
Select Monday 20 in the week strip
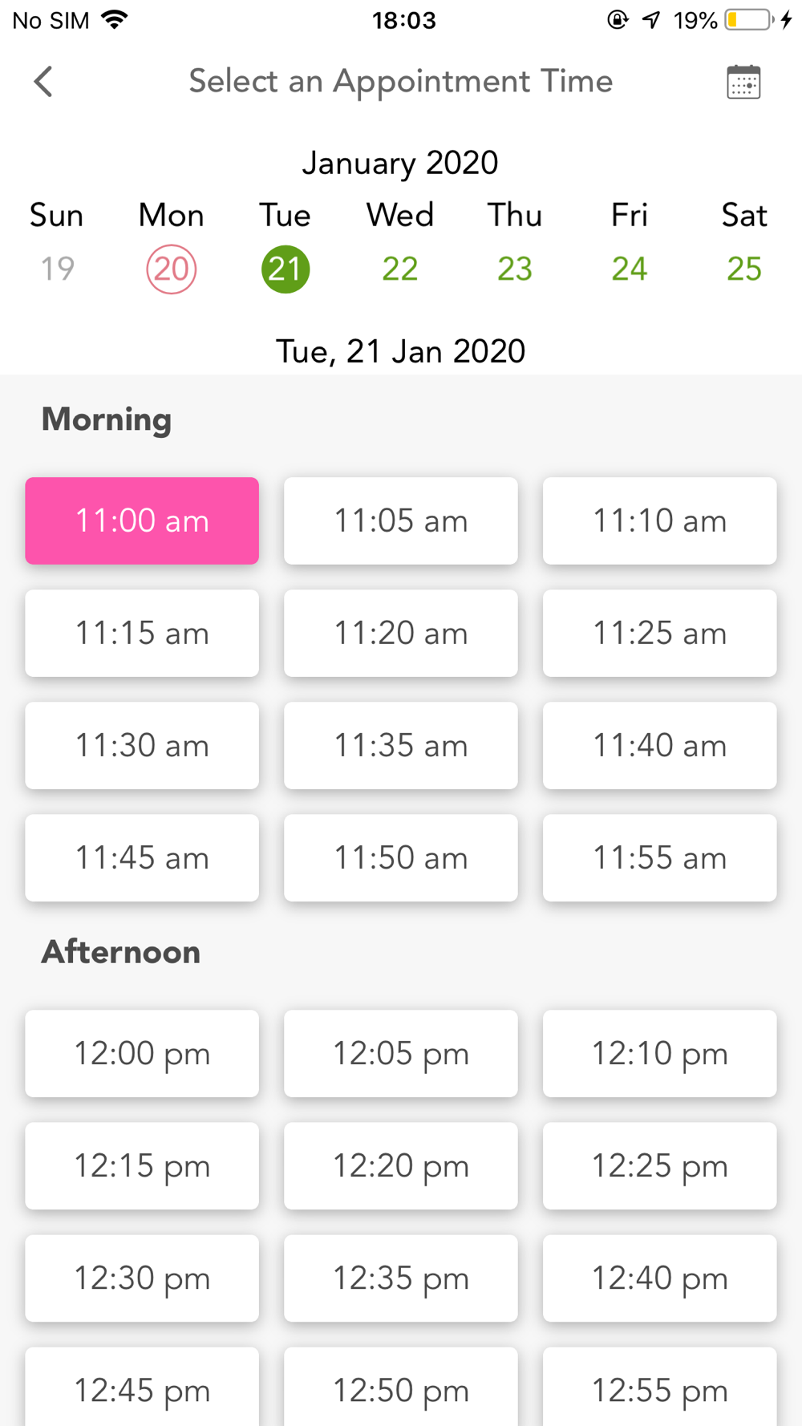(x=172, y=269)
